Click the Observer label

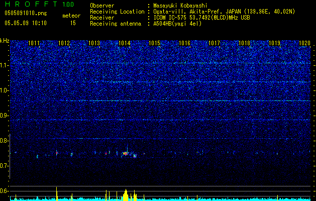[102, 6]
